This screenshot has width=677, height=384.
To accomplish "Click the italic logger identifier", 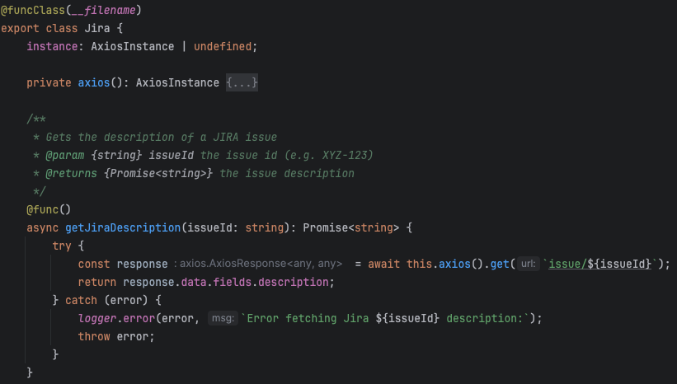I will 97,318.
